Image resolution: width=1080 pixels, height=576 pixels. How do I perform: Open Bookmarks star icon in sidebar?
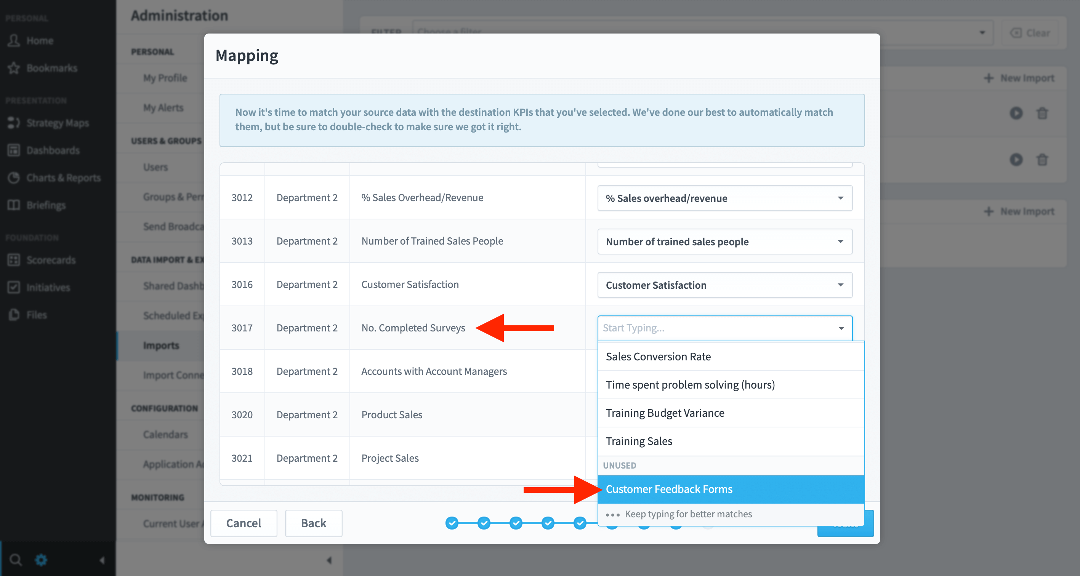13,68
